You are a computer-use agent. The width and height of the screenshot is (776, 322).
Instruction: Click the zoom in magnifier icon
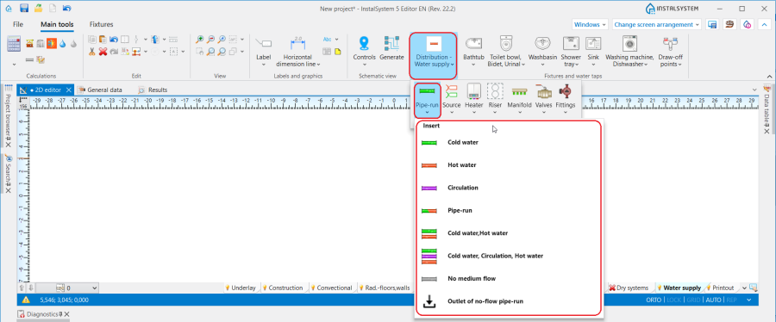pos(200,39)
